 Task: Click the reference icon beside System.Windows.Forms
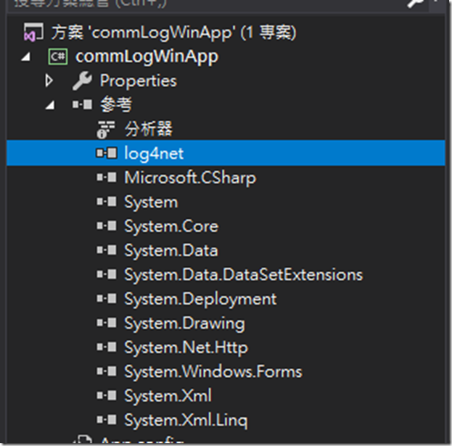pyautogui.click(x=107, y=371)
